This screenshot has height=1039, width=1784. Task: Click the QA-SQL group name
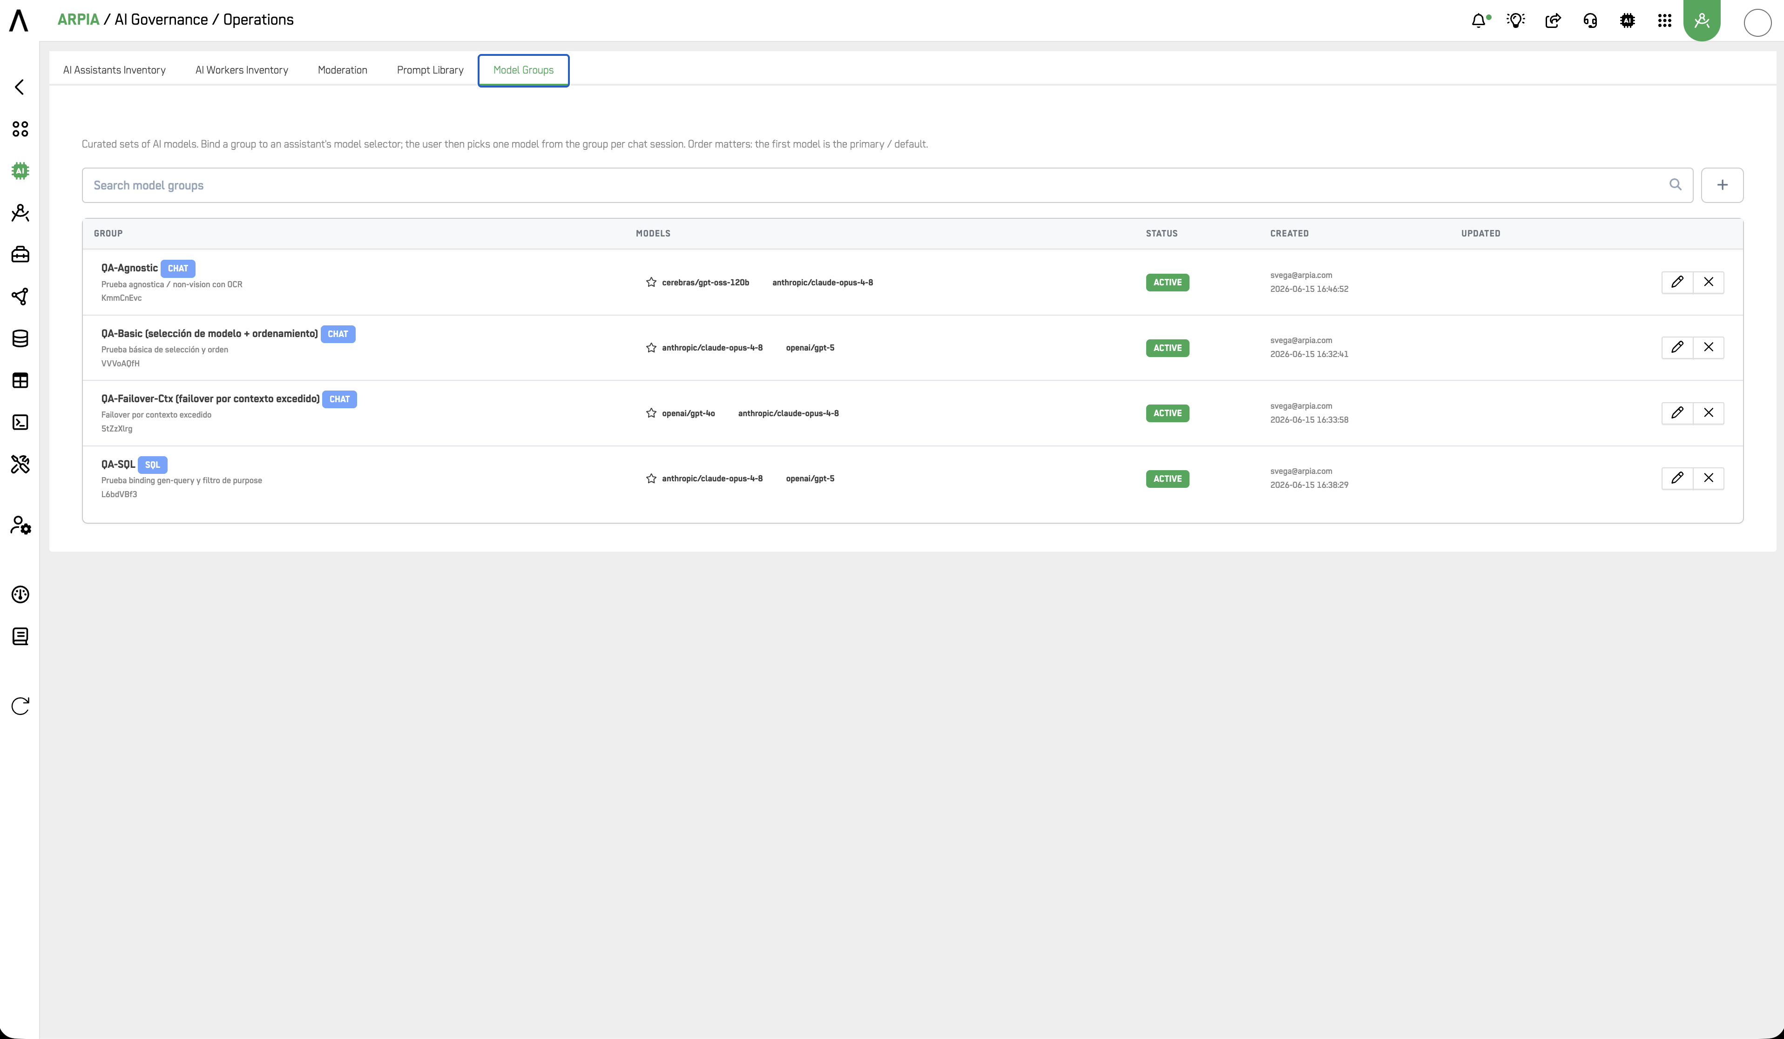pos(117,464)
